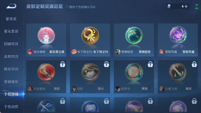
Task: Click the 白蛇 hero avatar
Action: (x=74, y=89)
